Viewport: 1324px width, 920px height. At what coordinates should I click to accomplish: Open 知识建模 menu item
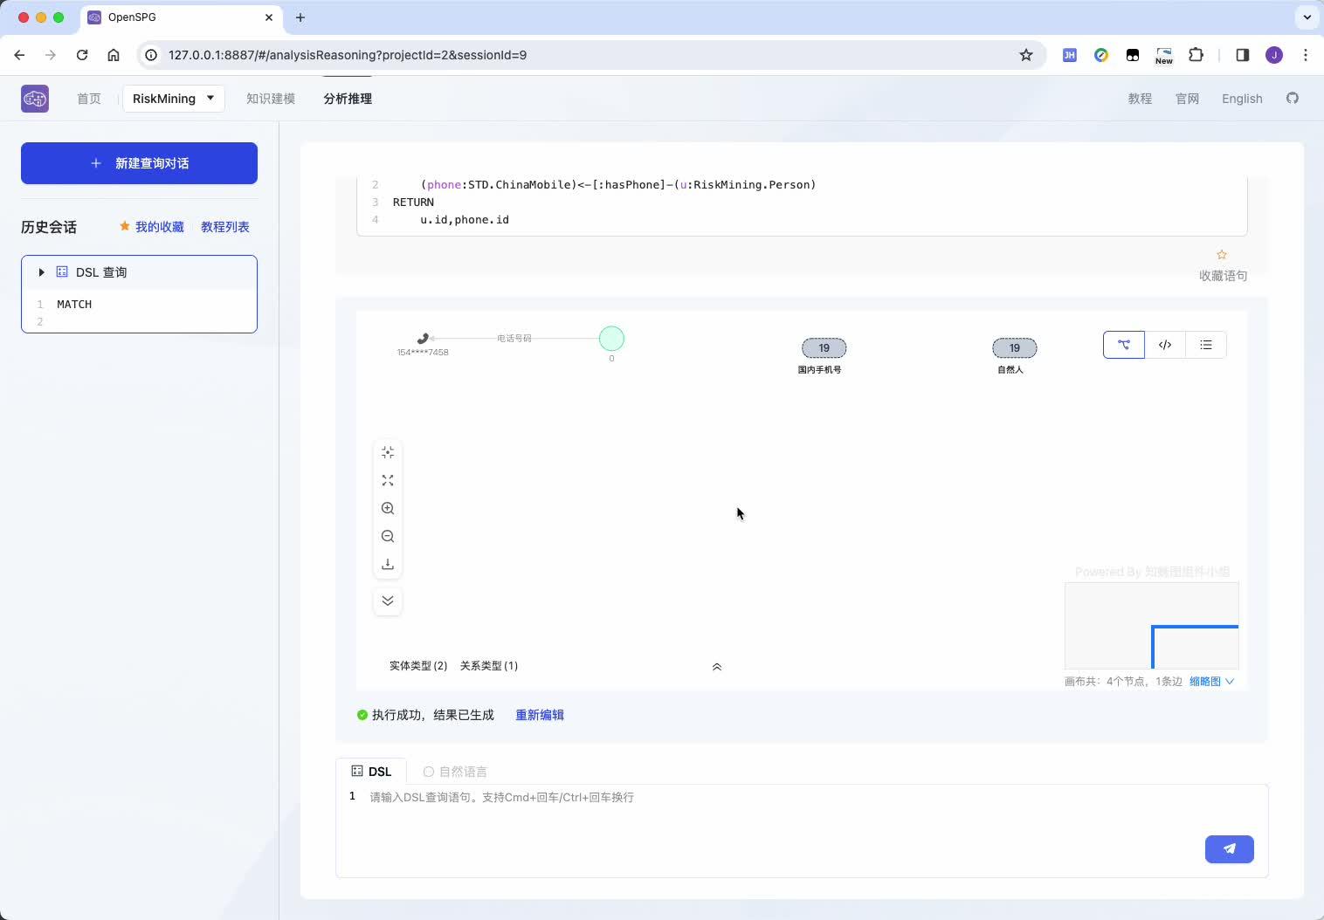(271, 99)
